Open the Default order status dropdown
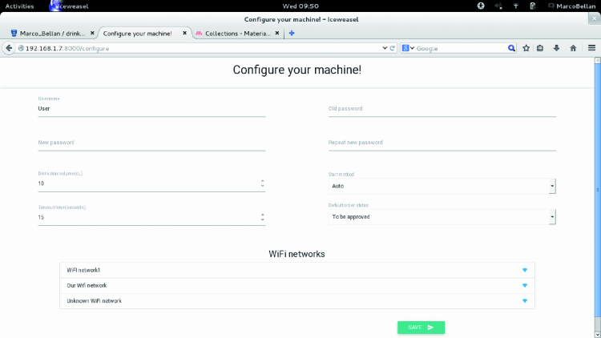Screen dimensions: 601x338 [441, 217]
